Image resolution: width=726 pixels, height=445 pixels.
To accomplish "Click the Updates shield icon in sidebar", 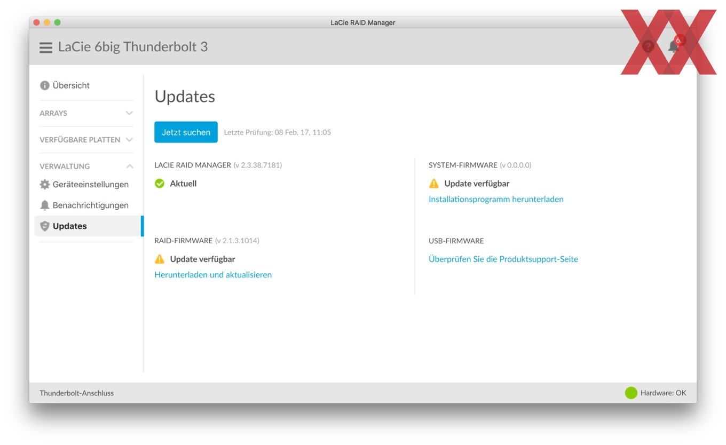I will click(x=45, y=226).
